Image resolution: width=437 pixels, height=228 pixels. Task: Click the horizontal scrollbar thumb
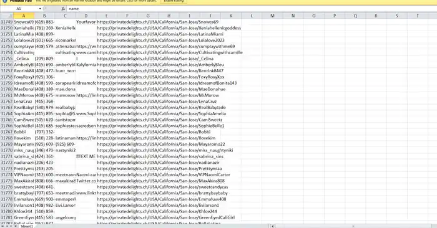353,226
